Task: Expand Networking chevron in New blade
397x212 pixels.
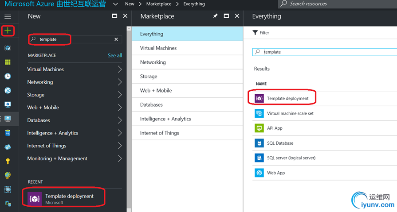Action: click(x=120, y=82)
